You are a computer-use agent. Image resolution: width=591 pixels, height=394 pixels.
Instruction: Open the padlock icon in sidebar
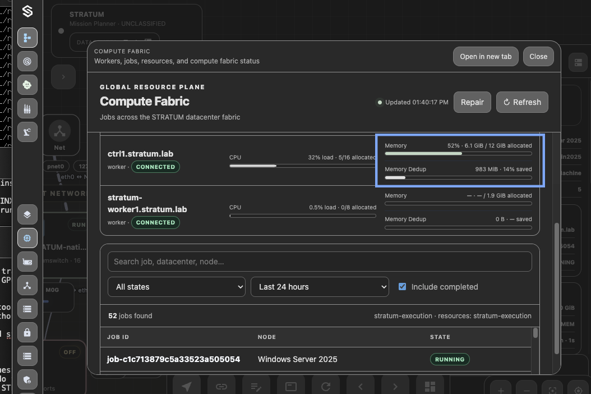coord(27,332)
